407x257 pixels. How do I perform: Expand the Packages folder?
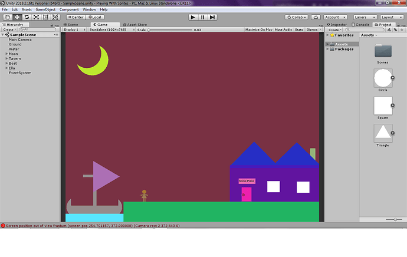(328, 49)
